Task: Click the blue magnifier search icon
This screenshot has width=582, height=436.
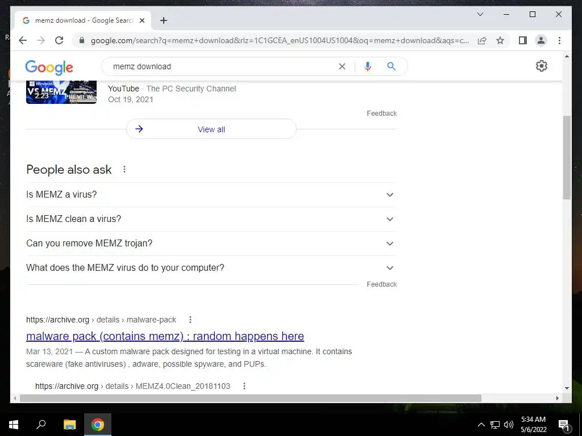Action: click(391, 66)
